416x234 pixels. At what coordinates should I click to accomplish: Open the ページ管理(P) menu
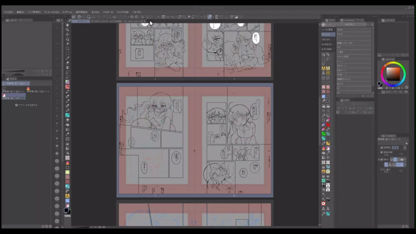pyautogui.click(x=34, y=12)
